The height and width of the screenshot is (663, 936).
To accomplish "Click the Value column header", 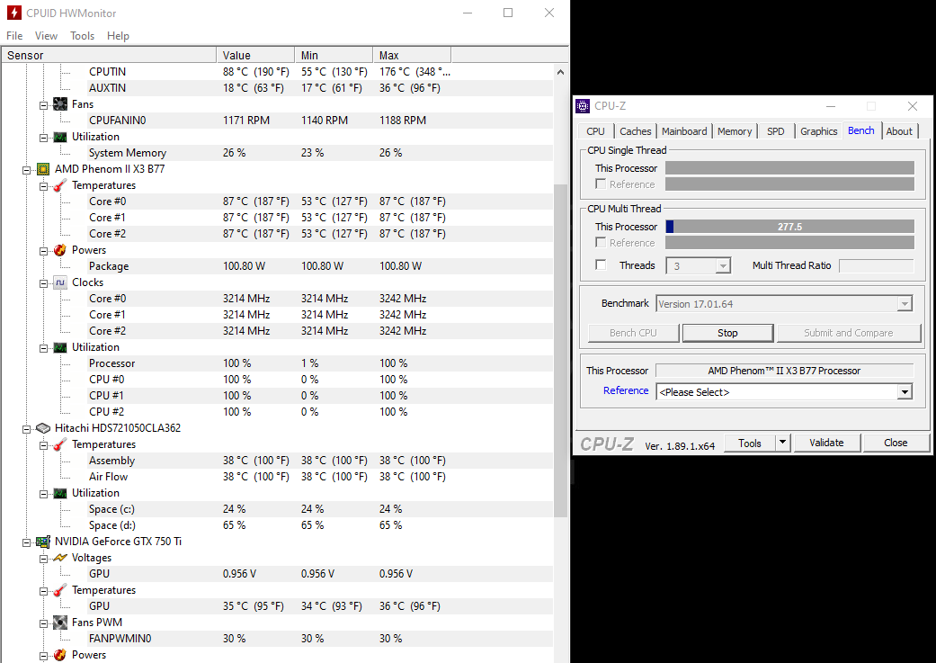I will pyautogui.click(x=255, y=56).
